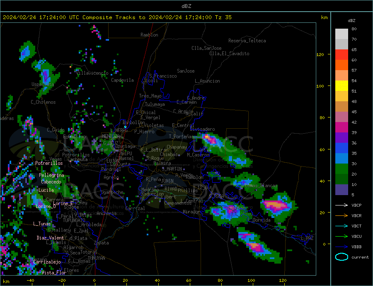Click the 'Divisadero' label
Image resolution: width=373 pixels, height=286 pixels.
[x=202, y=129]
